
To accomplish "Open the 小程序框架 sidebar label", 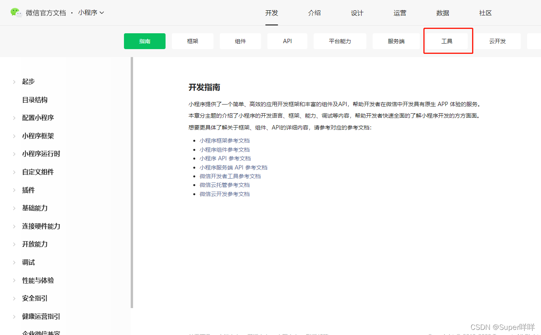I will (38, 136).
